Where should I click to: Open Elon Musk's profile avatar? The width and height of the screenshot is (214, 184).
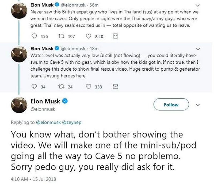(19, 104)
